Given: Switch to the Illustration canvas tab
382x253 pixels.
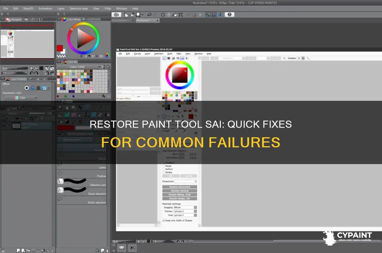Looking at the screenshot, I should click(x=147, y=21).
